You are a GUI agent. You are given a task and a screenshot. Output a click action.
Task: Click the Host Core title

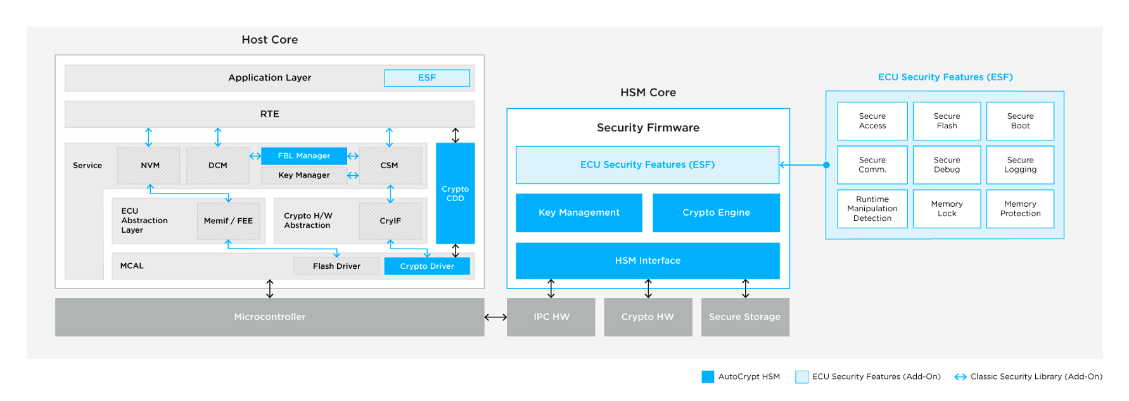click(x=270, y=40)
